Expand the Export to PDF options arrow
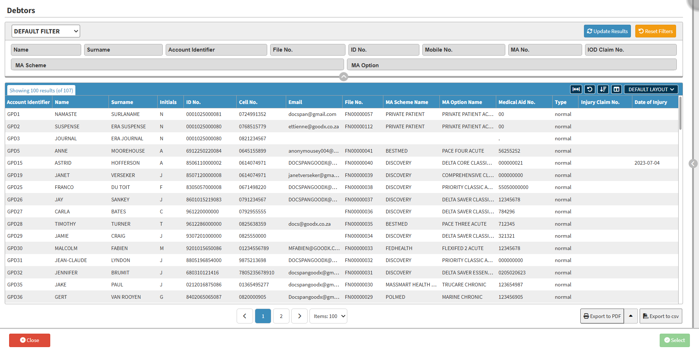Screen dimensions: 699x350 631,316
